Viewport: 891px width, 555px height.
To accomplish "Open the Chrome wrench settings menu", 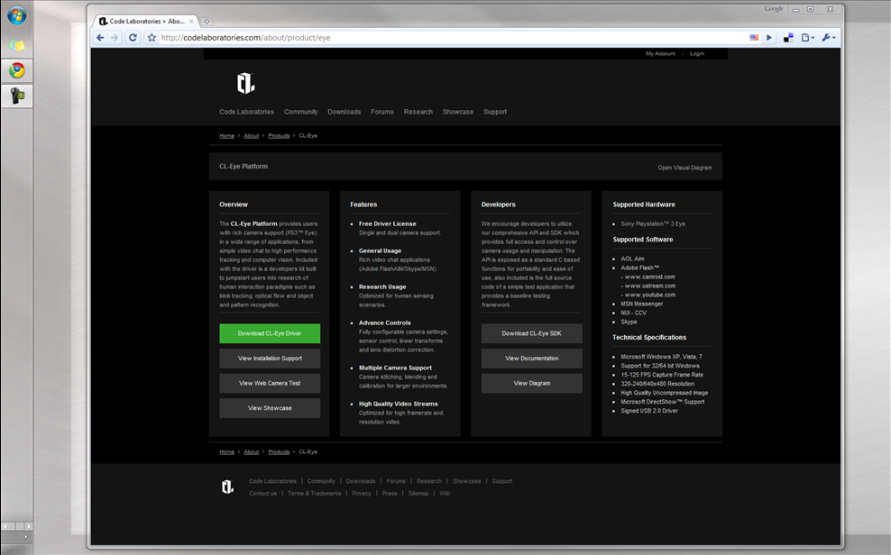I will pos(829,38).
